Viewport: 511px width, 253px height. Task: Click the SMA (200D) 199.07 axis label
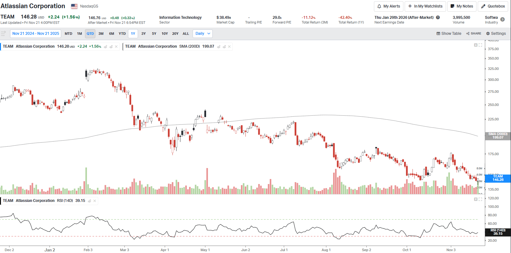[498, 136]
